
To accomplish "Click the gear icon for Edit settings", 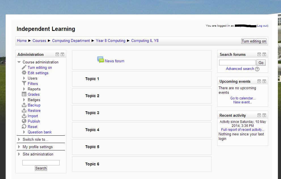I will 24,73.
